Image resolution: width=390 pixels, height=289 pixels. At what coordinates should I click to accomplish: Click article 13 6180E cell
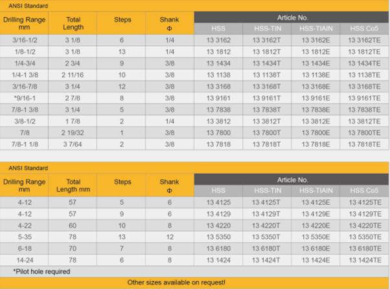tap(315, 248)
